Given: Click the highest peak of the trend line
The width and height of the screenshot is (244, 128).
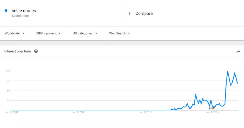Looking at the screenshot, I should 228,71.
